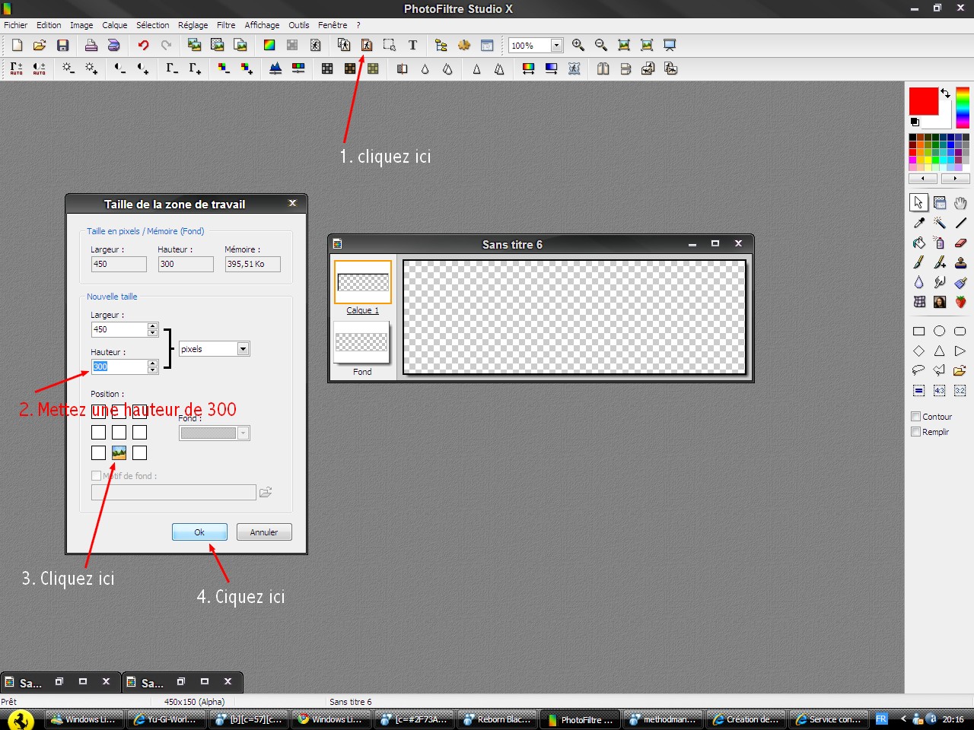Save the image with the floppy disk icon
Viewport: 974px width, 730px height.
coord(63,45)
